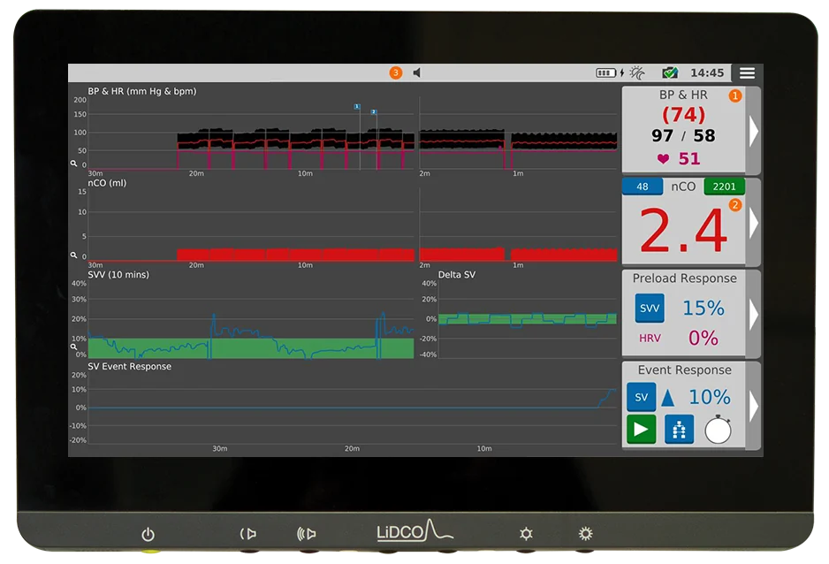Zoom the BP & HR chart magnifier

[74, 164]
